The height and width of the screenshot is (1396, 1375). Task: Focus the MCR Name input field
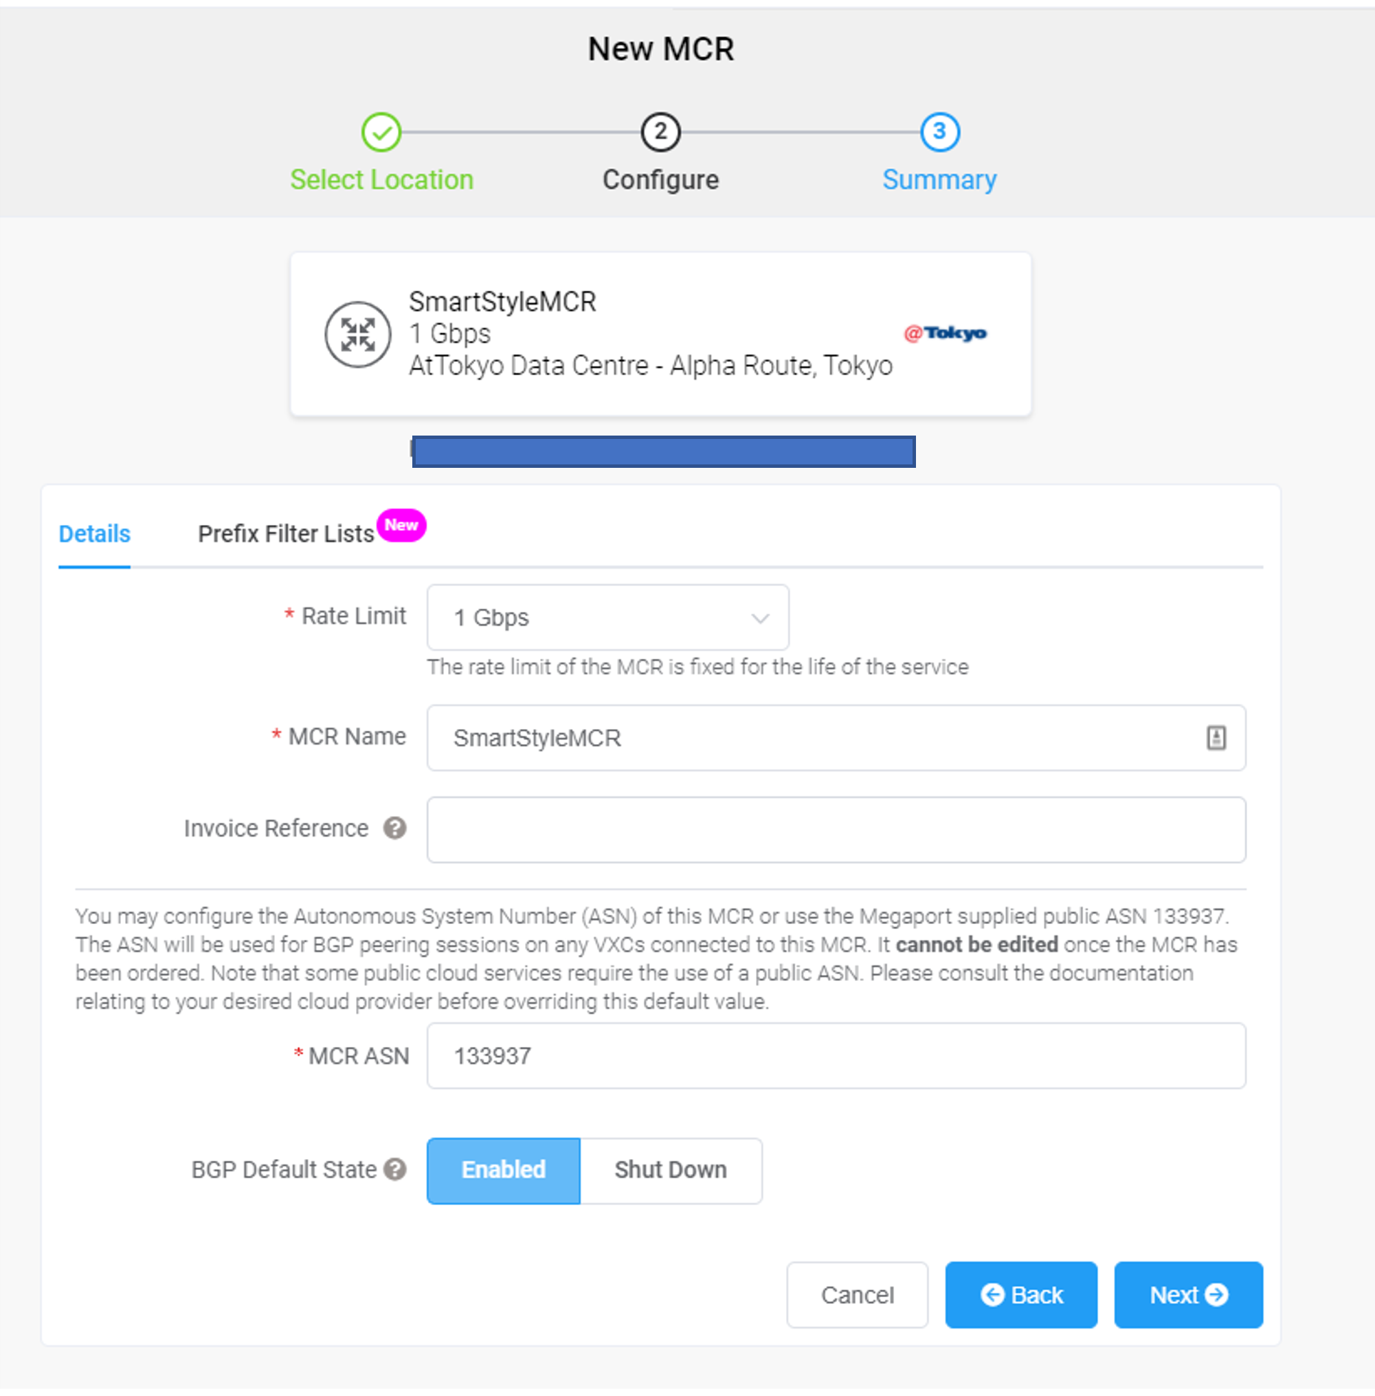(836, 738)
